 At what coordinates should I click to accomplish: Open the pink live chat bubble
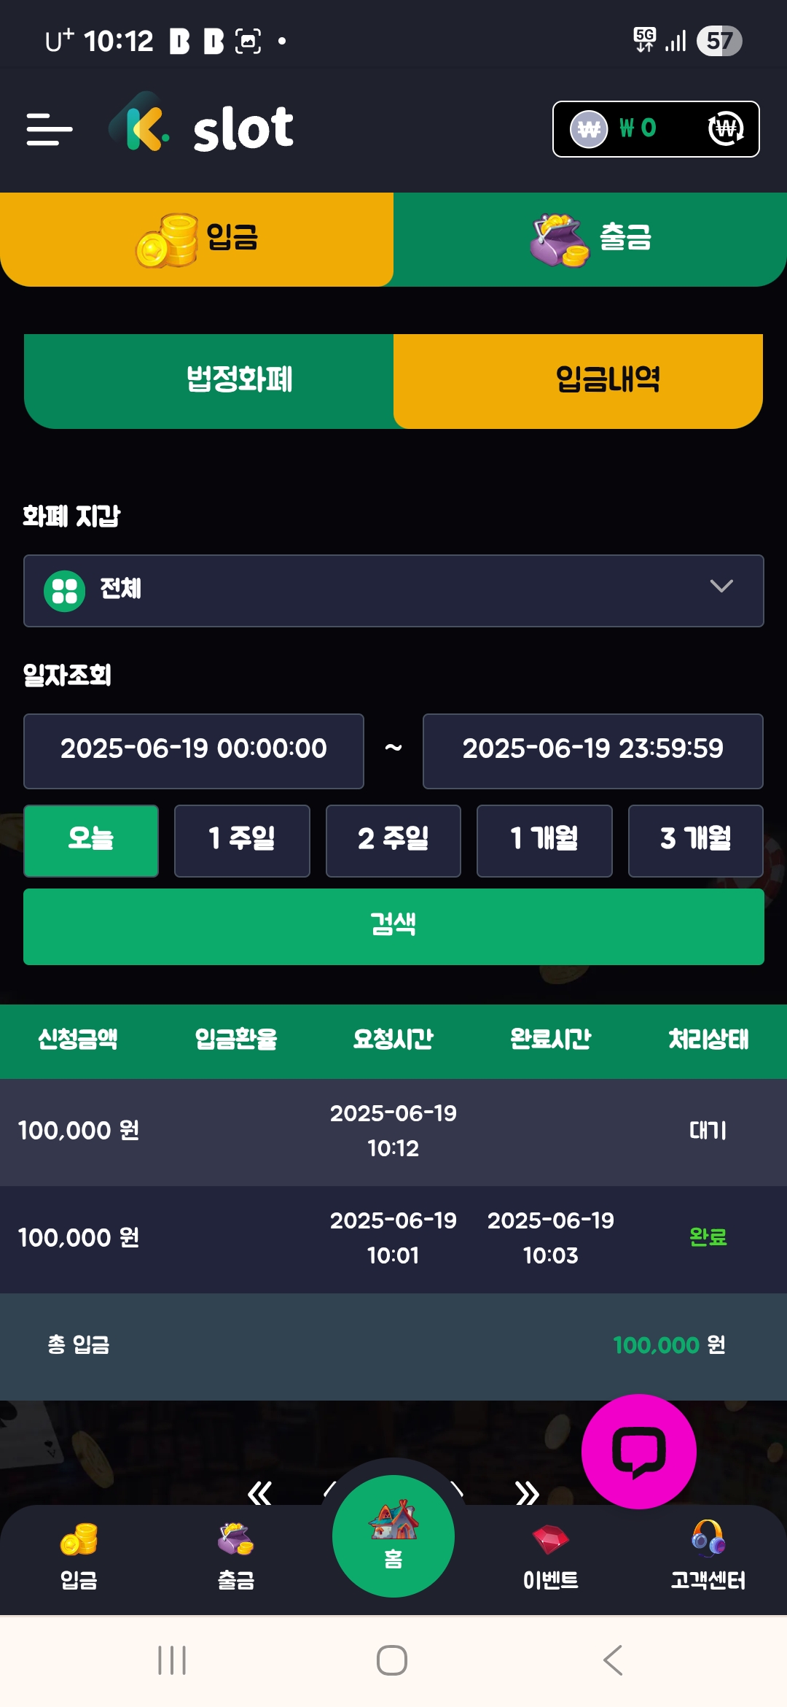click(638, 1451)
